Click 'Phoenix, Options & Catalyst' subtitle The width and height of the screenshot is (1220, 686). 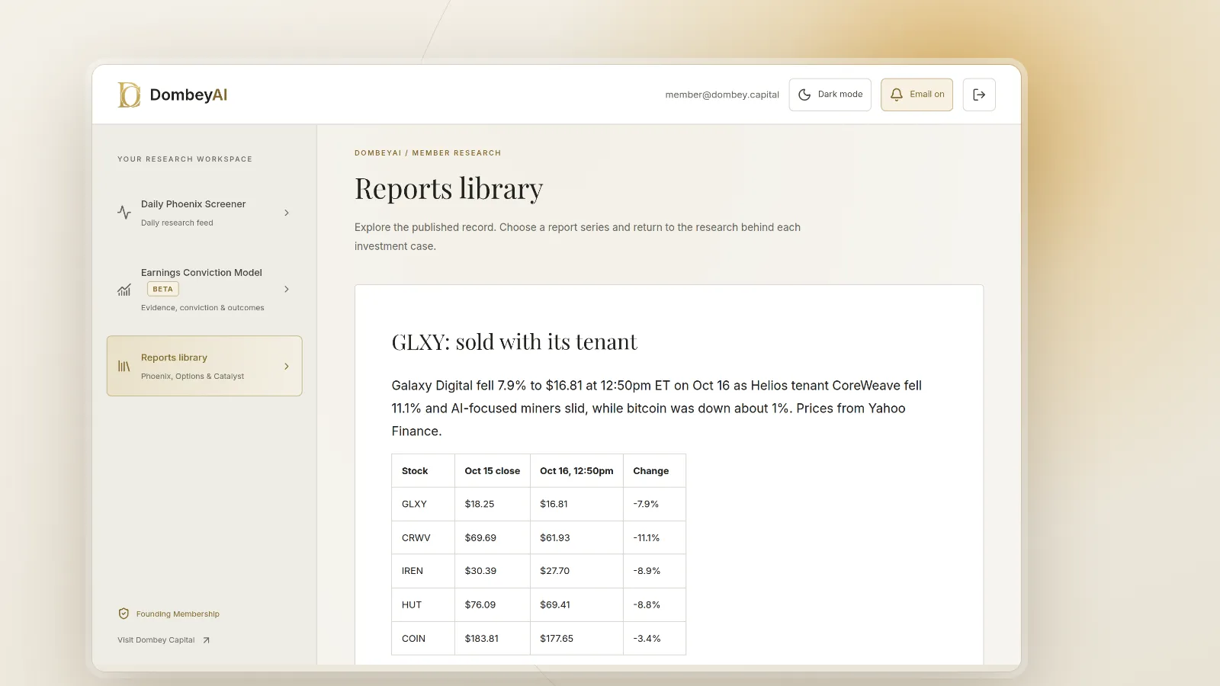(x=192, y=377)
